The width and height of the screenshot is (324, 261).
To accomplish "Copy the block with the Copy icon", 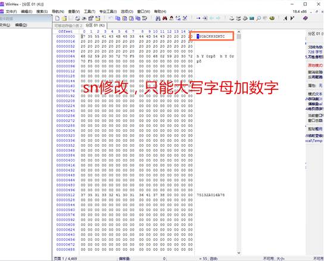I will point(117,18).
